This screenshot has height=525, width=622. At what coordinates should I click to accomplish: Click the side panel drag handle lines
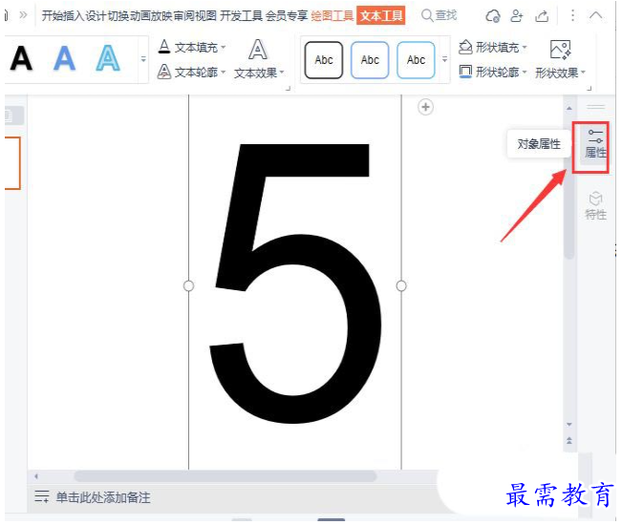pyautogui.click(x=595, y=107)
